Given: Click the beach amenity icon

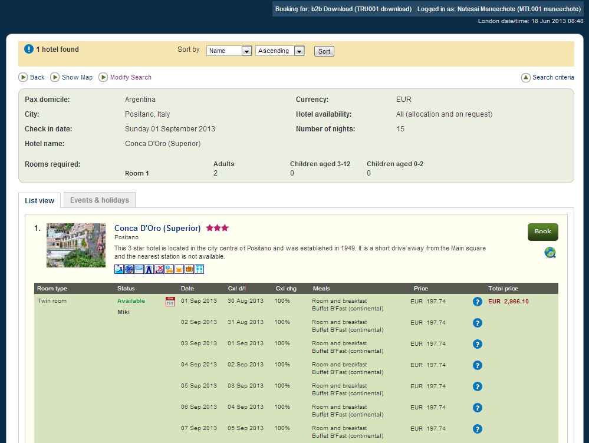Looking at the screenshot, I should 119,269.
